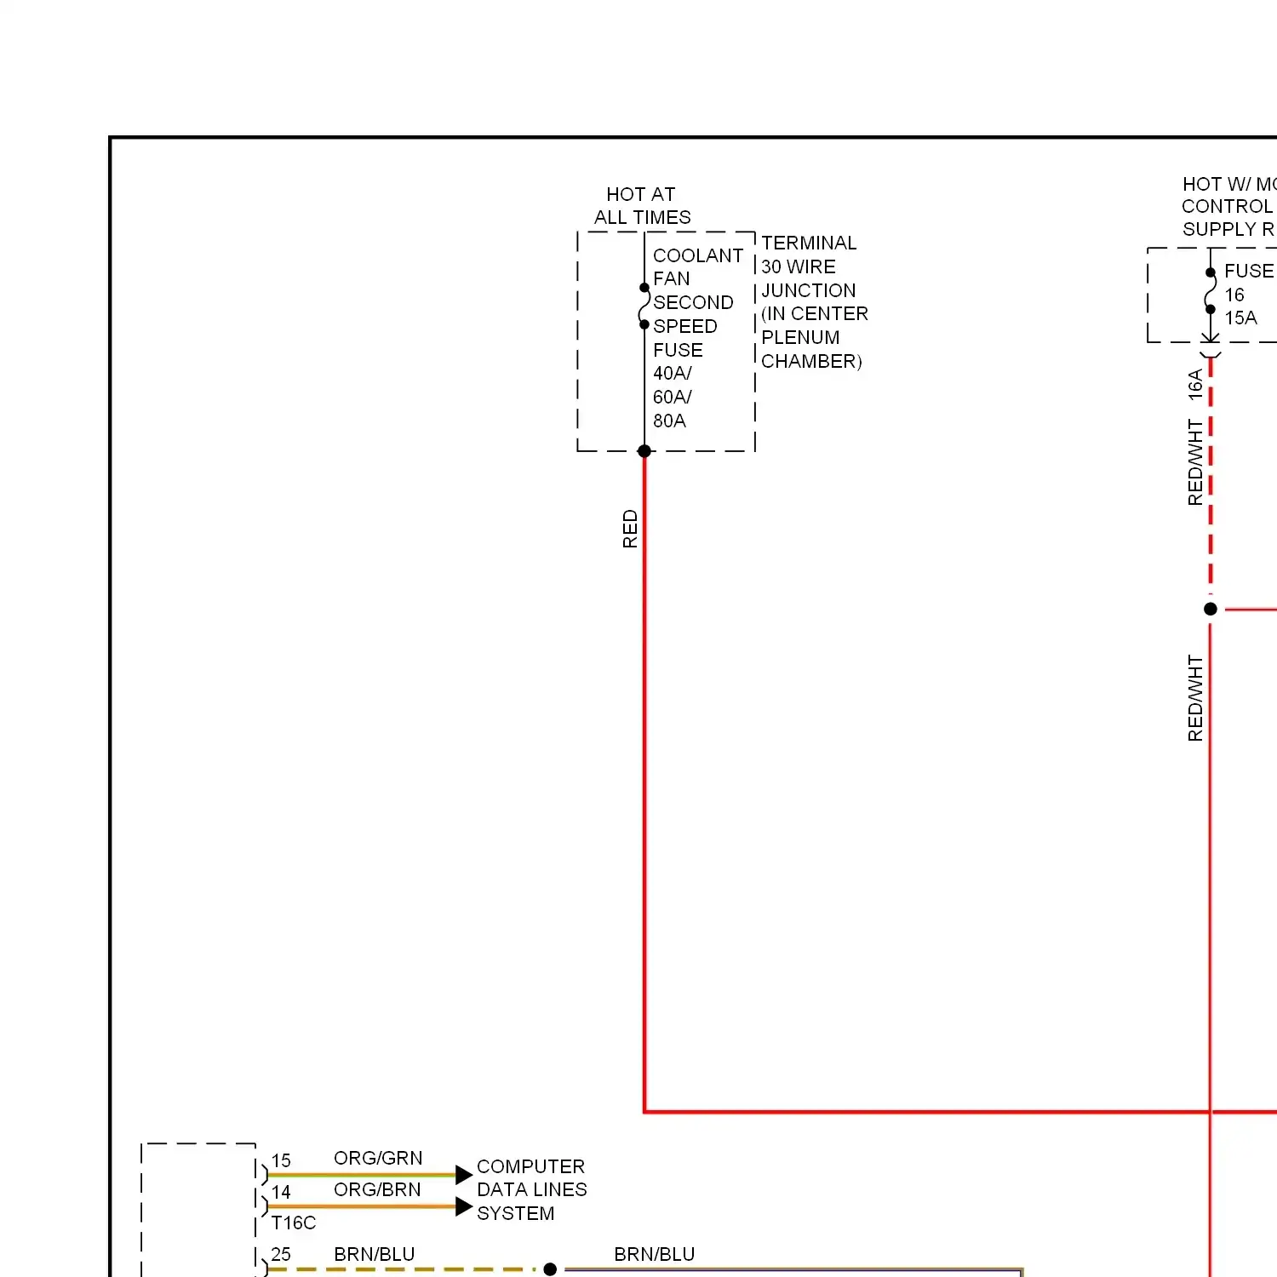Screen dimensions: 1277x1277
Task: Click the arrowhead on the ORG/BRN wire
Action: tap(464, 1206)
